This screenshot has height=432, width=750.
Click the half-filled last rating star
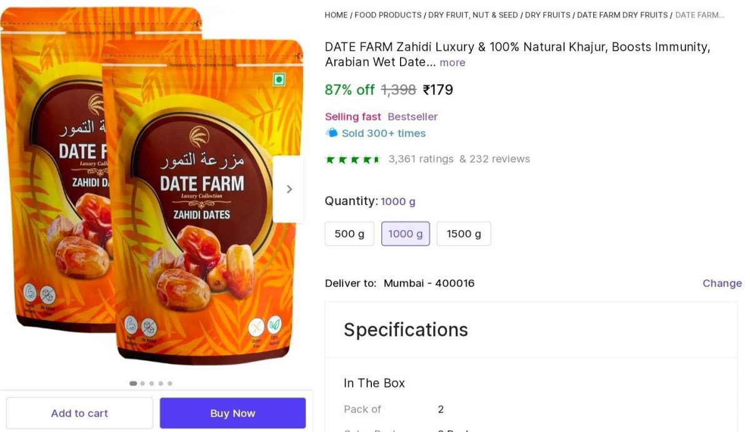pos(375,159)
